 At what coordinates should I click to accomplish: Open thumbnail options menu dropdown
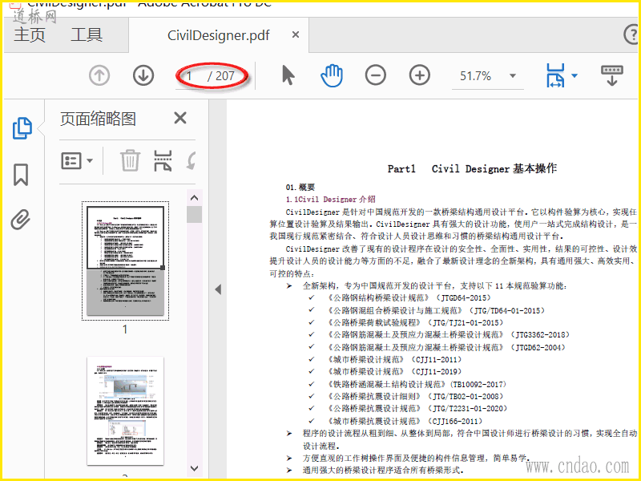[77, 161]
